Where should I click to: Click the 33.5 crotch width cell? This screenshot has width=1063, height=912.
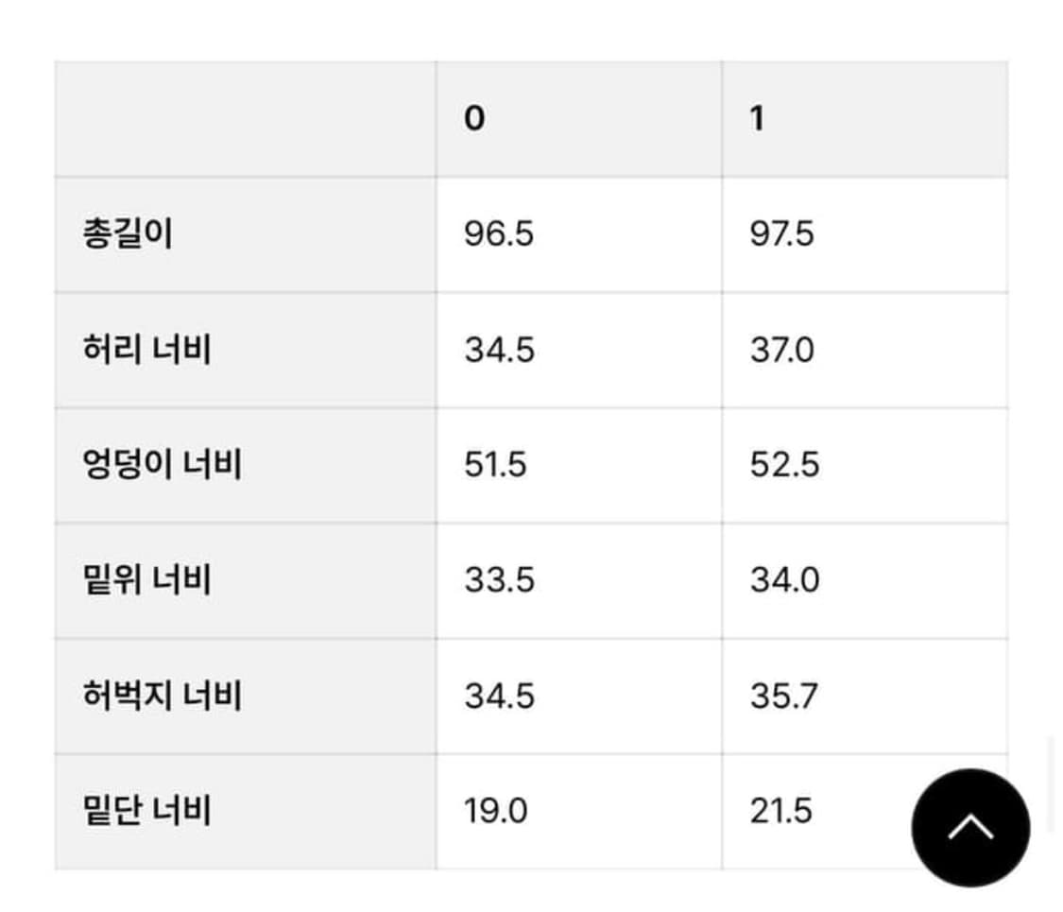pyautogui.click(x=494, y=578)
